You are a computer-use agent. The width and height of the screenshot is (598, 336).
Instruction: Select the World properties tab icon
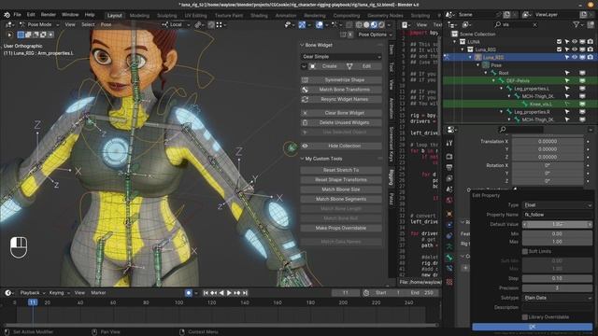pos(449,201)
